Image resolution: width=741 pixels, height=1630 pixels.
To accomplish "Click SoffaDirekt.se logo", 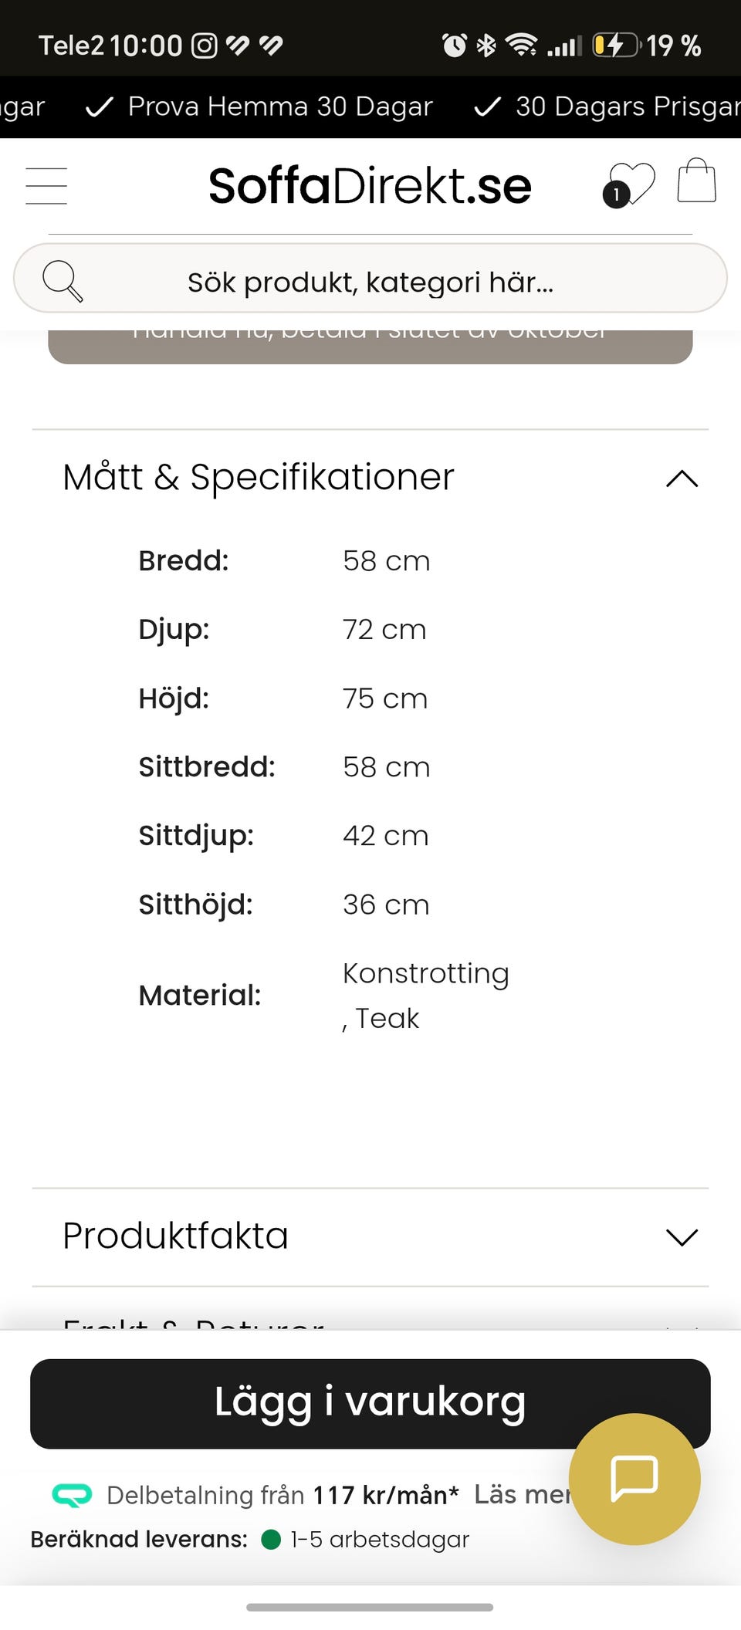I will pos(370,186).
